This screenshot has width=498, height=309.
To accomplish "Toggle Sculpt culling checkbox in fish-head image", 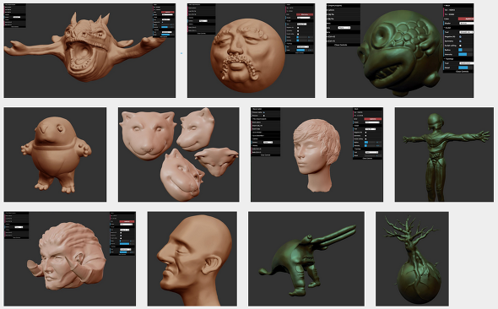I will tap(460, 46).
